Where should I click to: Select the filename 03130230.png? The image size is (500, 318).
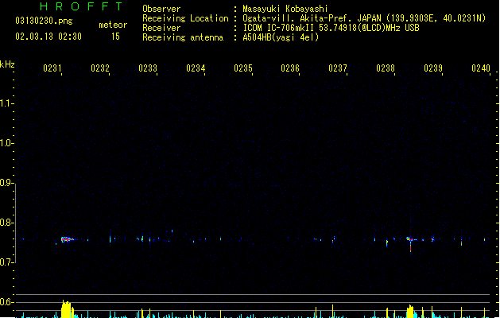click(44, 21)
